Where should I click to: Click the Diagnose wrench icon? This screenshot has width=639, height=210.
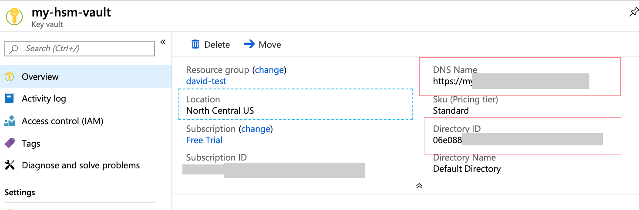coord(9,165)
